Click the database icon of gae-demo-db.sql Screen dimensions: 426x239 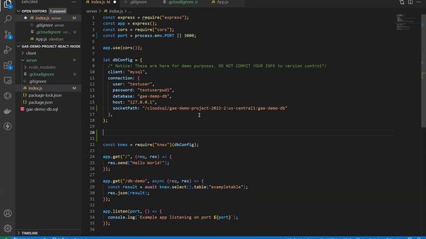(22, 109)
